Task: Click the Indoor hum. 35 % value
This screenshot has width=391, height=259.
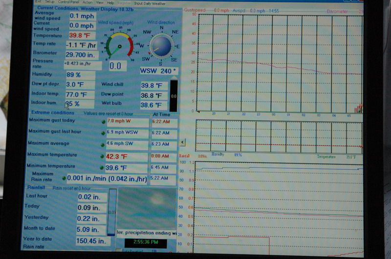Action: 79,104
